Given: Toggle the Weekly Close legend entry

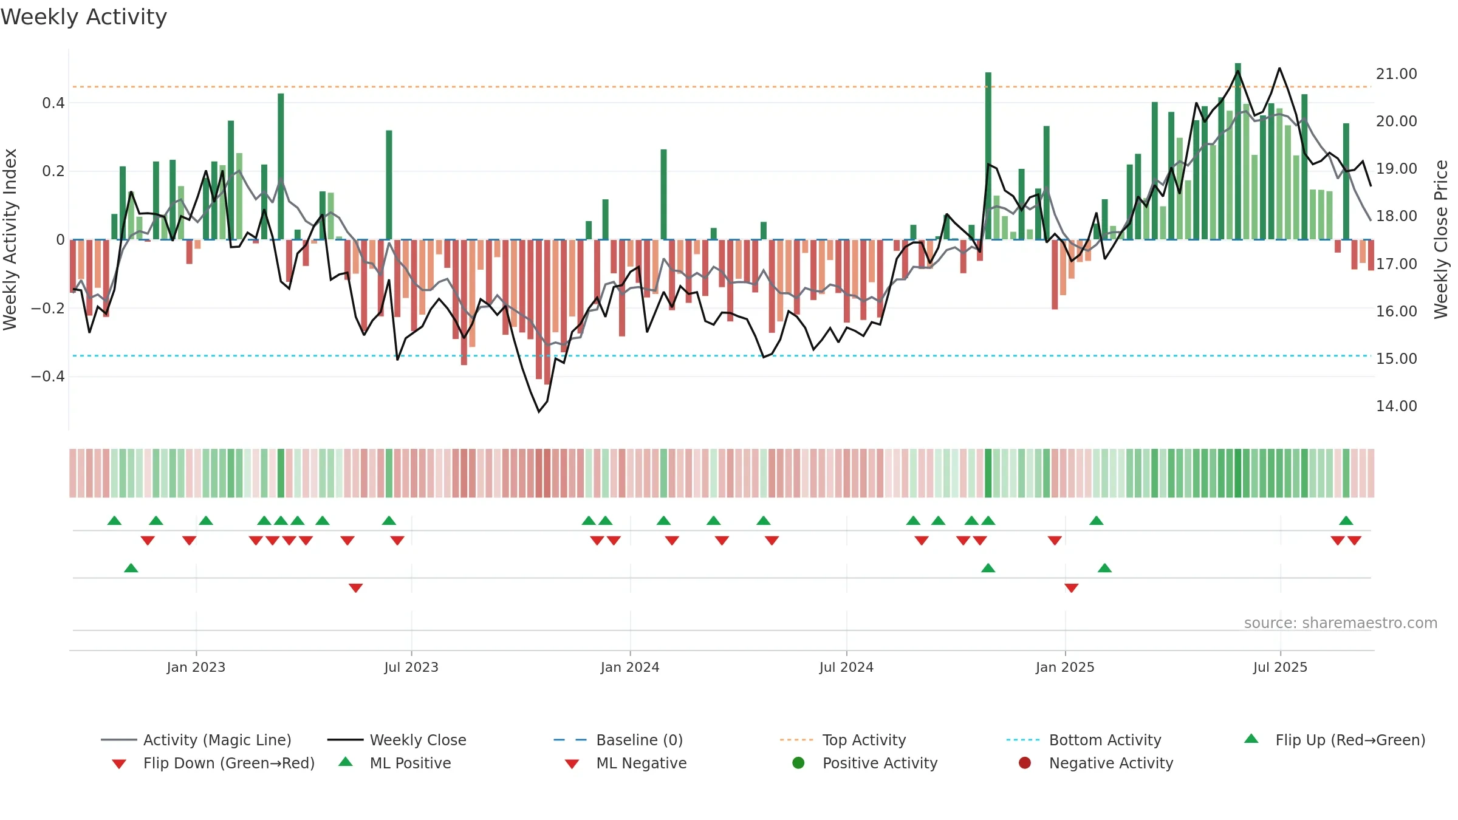Looking at the screenshot, I should 397,740.
